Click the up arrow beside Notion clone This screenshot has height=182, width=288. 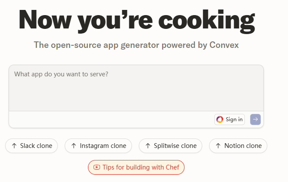218,146
